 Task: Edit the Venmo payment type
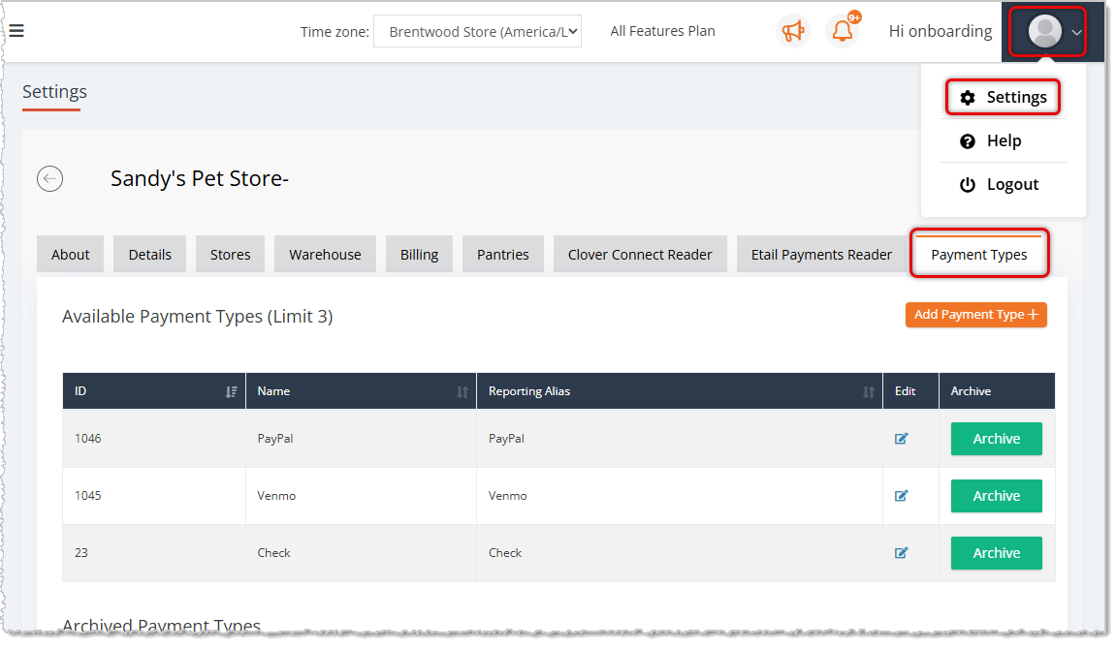[x=901, y=496]
